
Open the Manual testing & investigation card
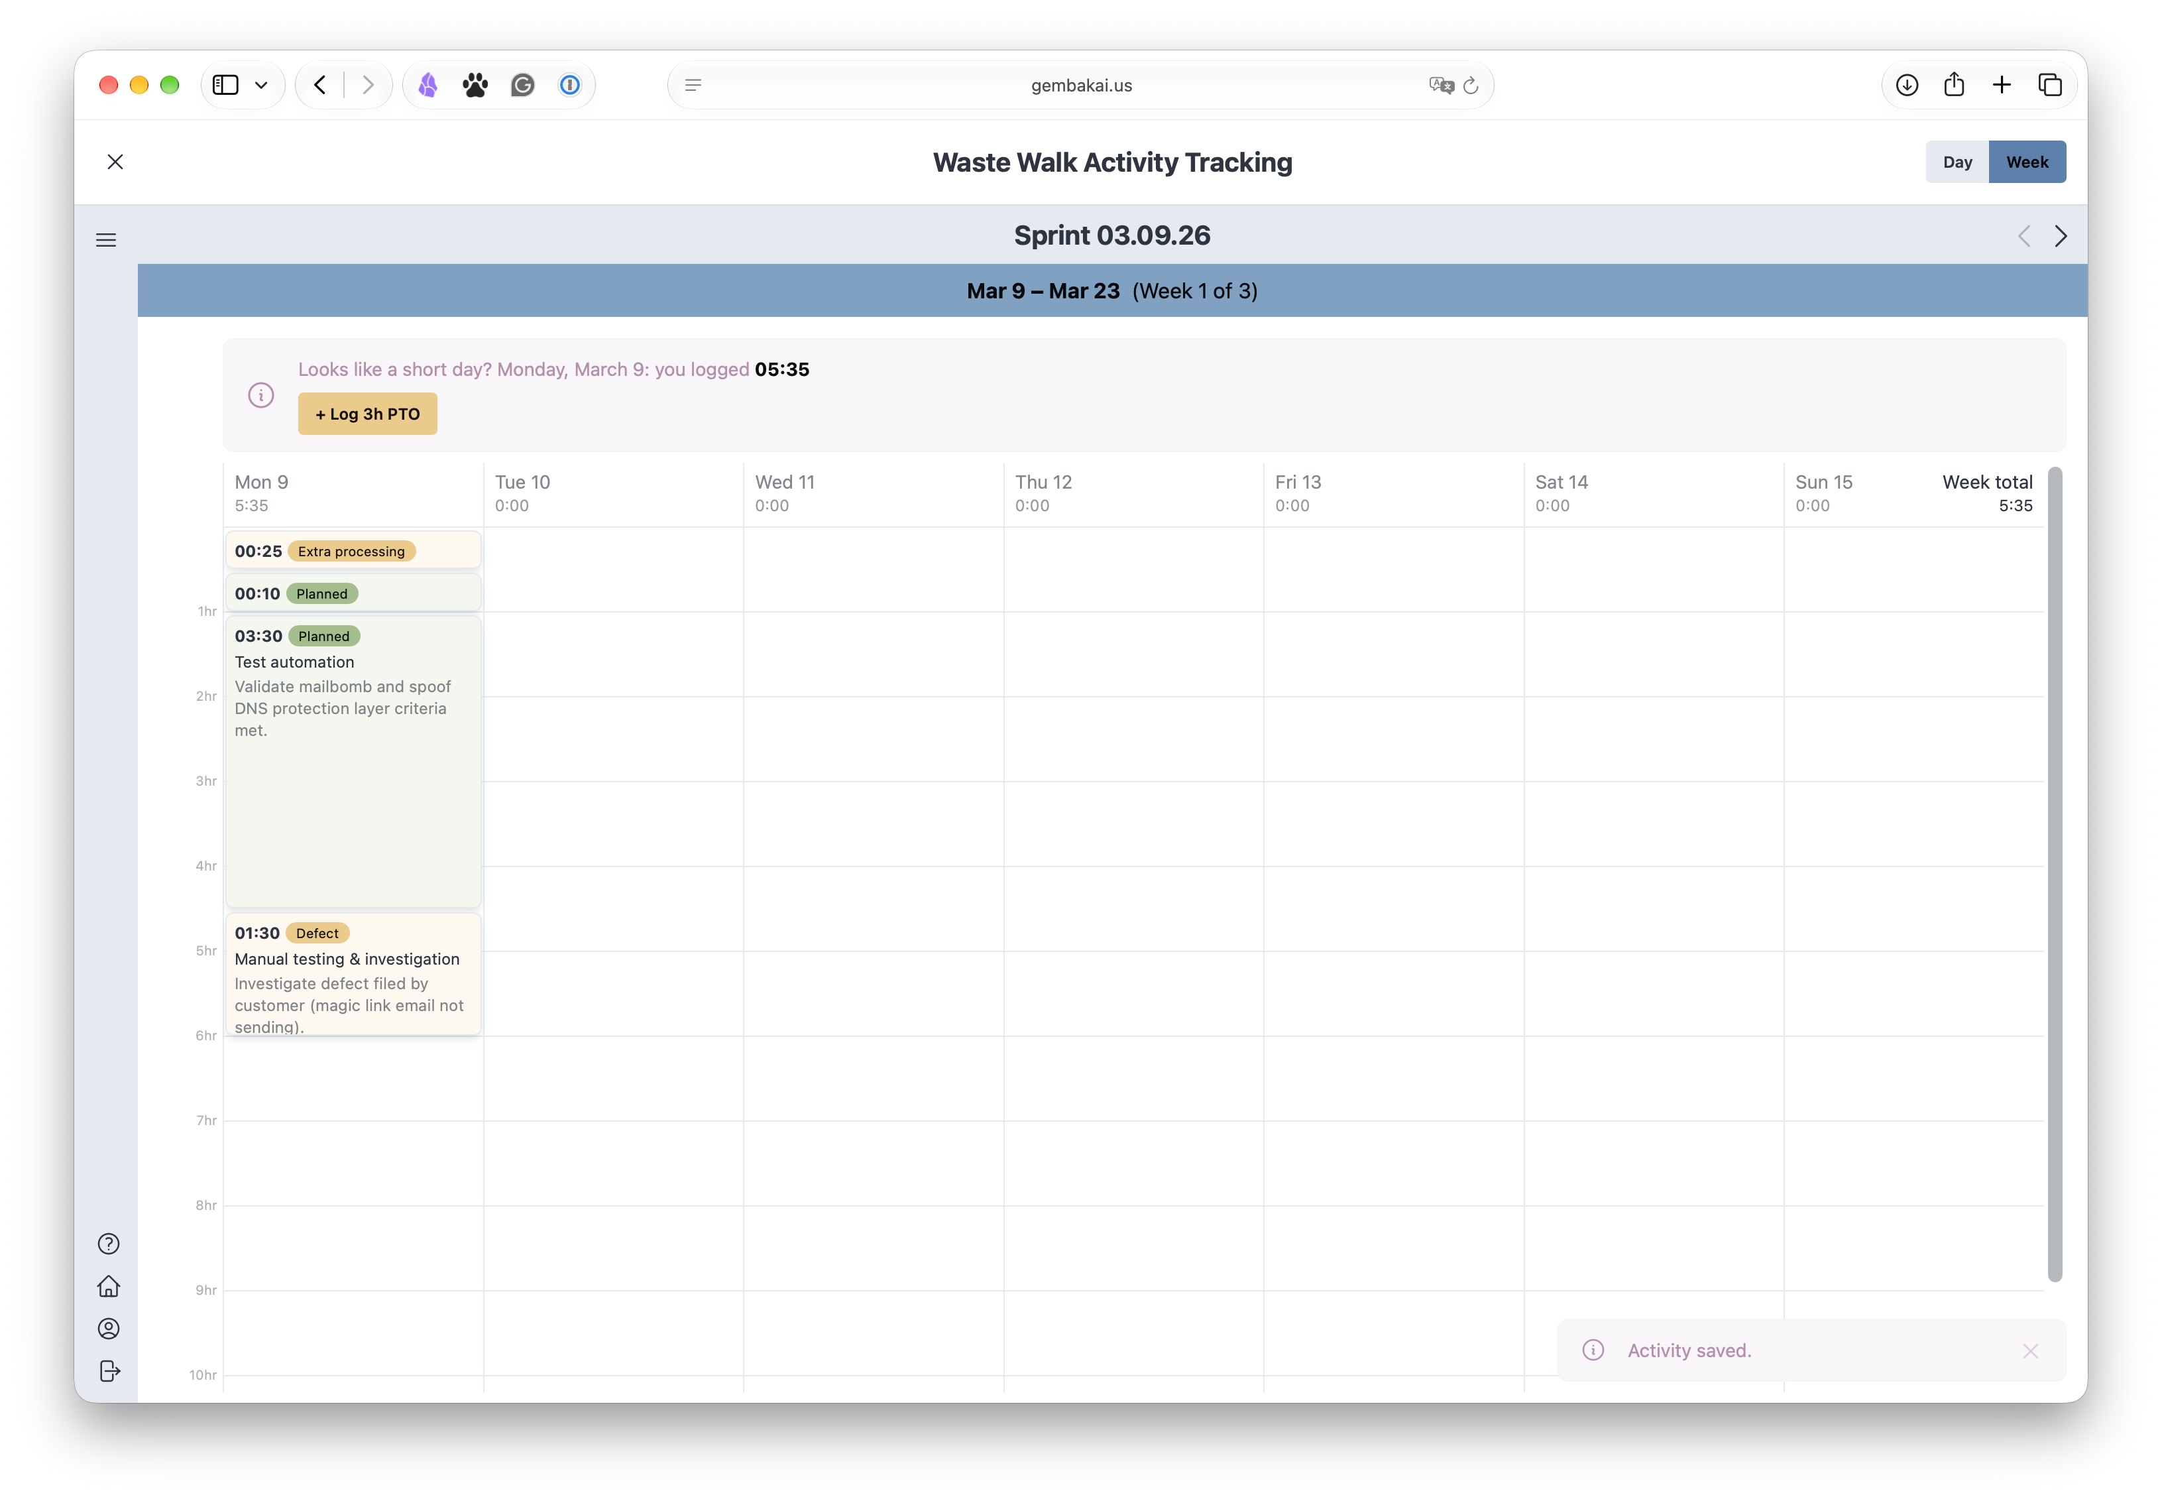(353, 975)
